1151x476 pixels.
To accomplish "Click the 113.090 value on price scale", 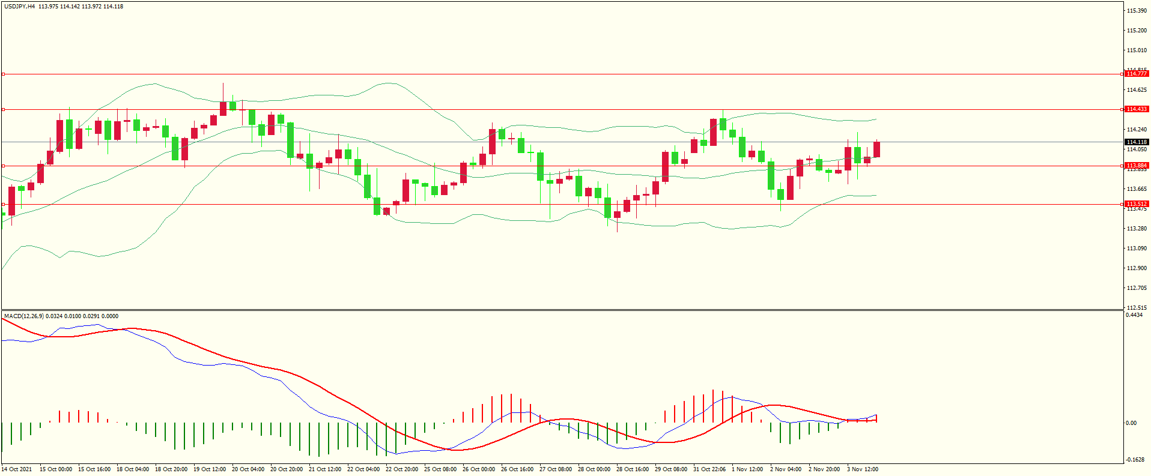I will pyautogui.click(x=1137, y=249).
